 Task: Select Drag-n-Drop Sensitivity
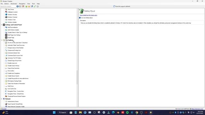(x=13, y=68)
